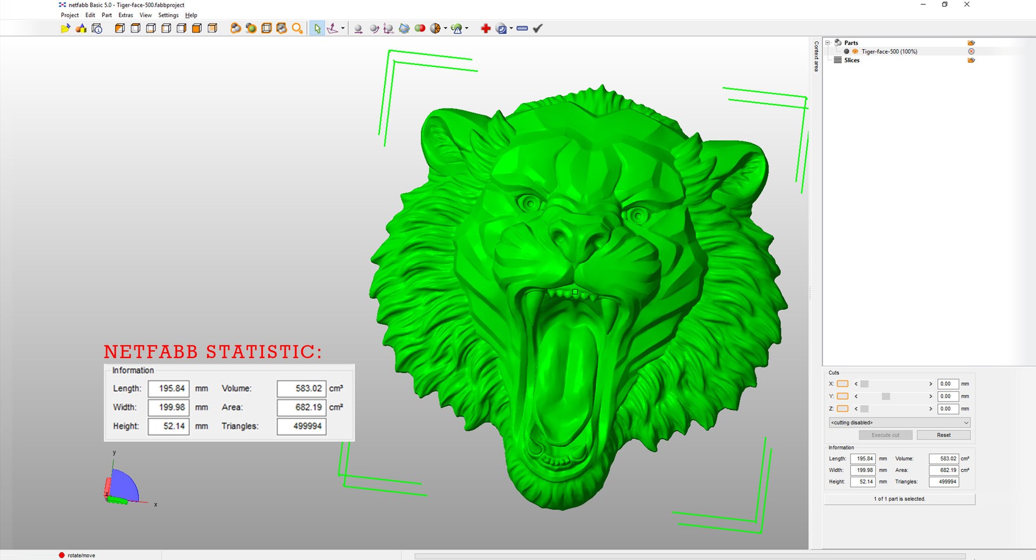Click the X cut value input field
Viewport: 1036px width, 560px height.
948,384
